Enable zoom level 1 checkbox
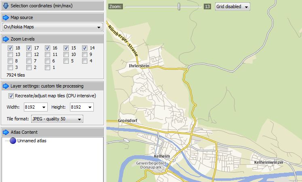 [48, 67]
